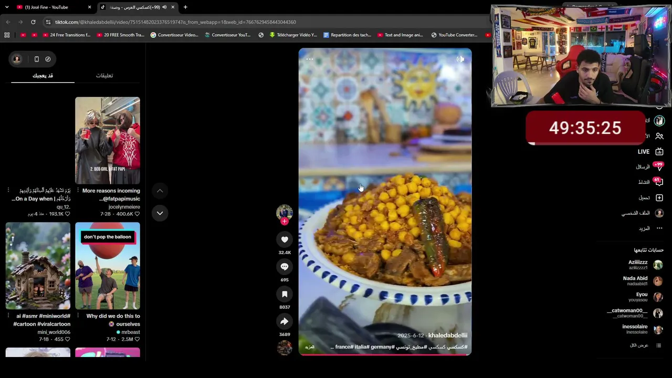
Task: Open comments via the speech bubble icon
Action: (285, 267)
